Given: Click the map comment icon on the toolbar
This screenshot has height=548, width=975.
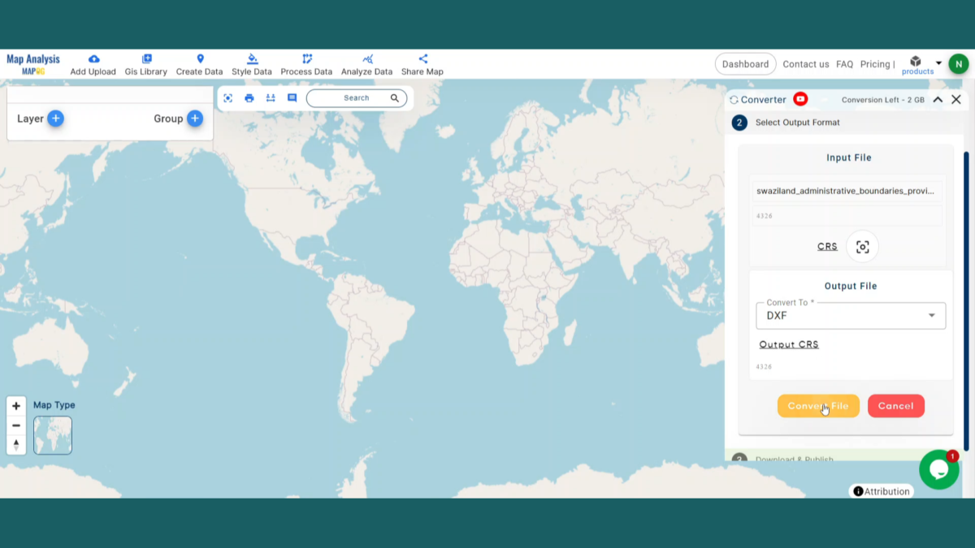Looking at the screenshot, I should [x=292, y=98].
